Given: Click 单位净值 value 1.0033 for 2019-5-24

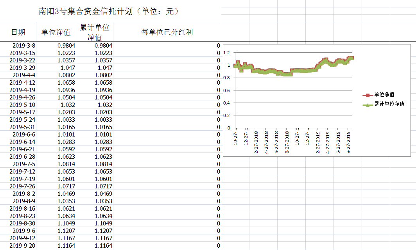Looking at the screenshot, I should point(56,120).
